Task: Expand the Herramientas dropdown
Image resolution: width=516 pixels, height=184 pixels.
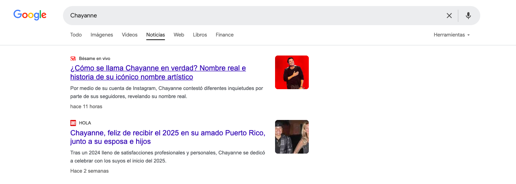Action: coord(451,35)
